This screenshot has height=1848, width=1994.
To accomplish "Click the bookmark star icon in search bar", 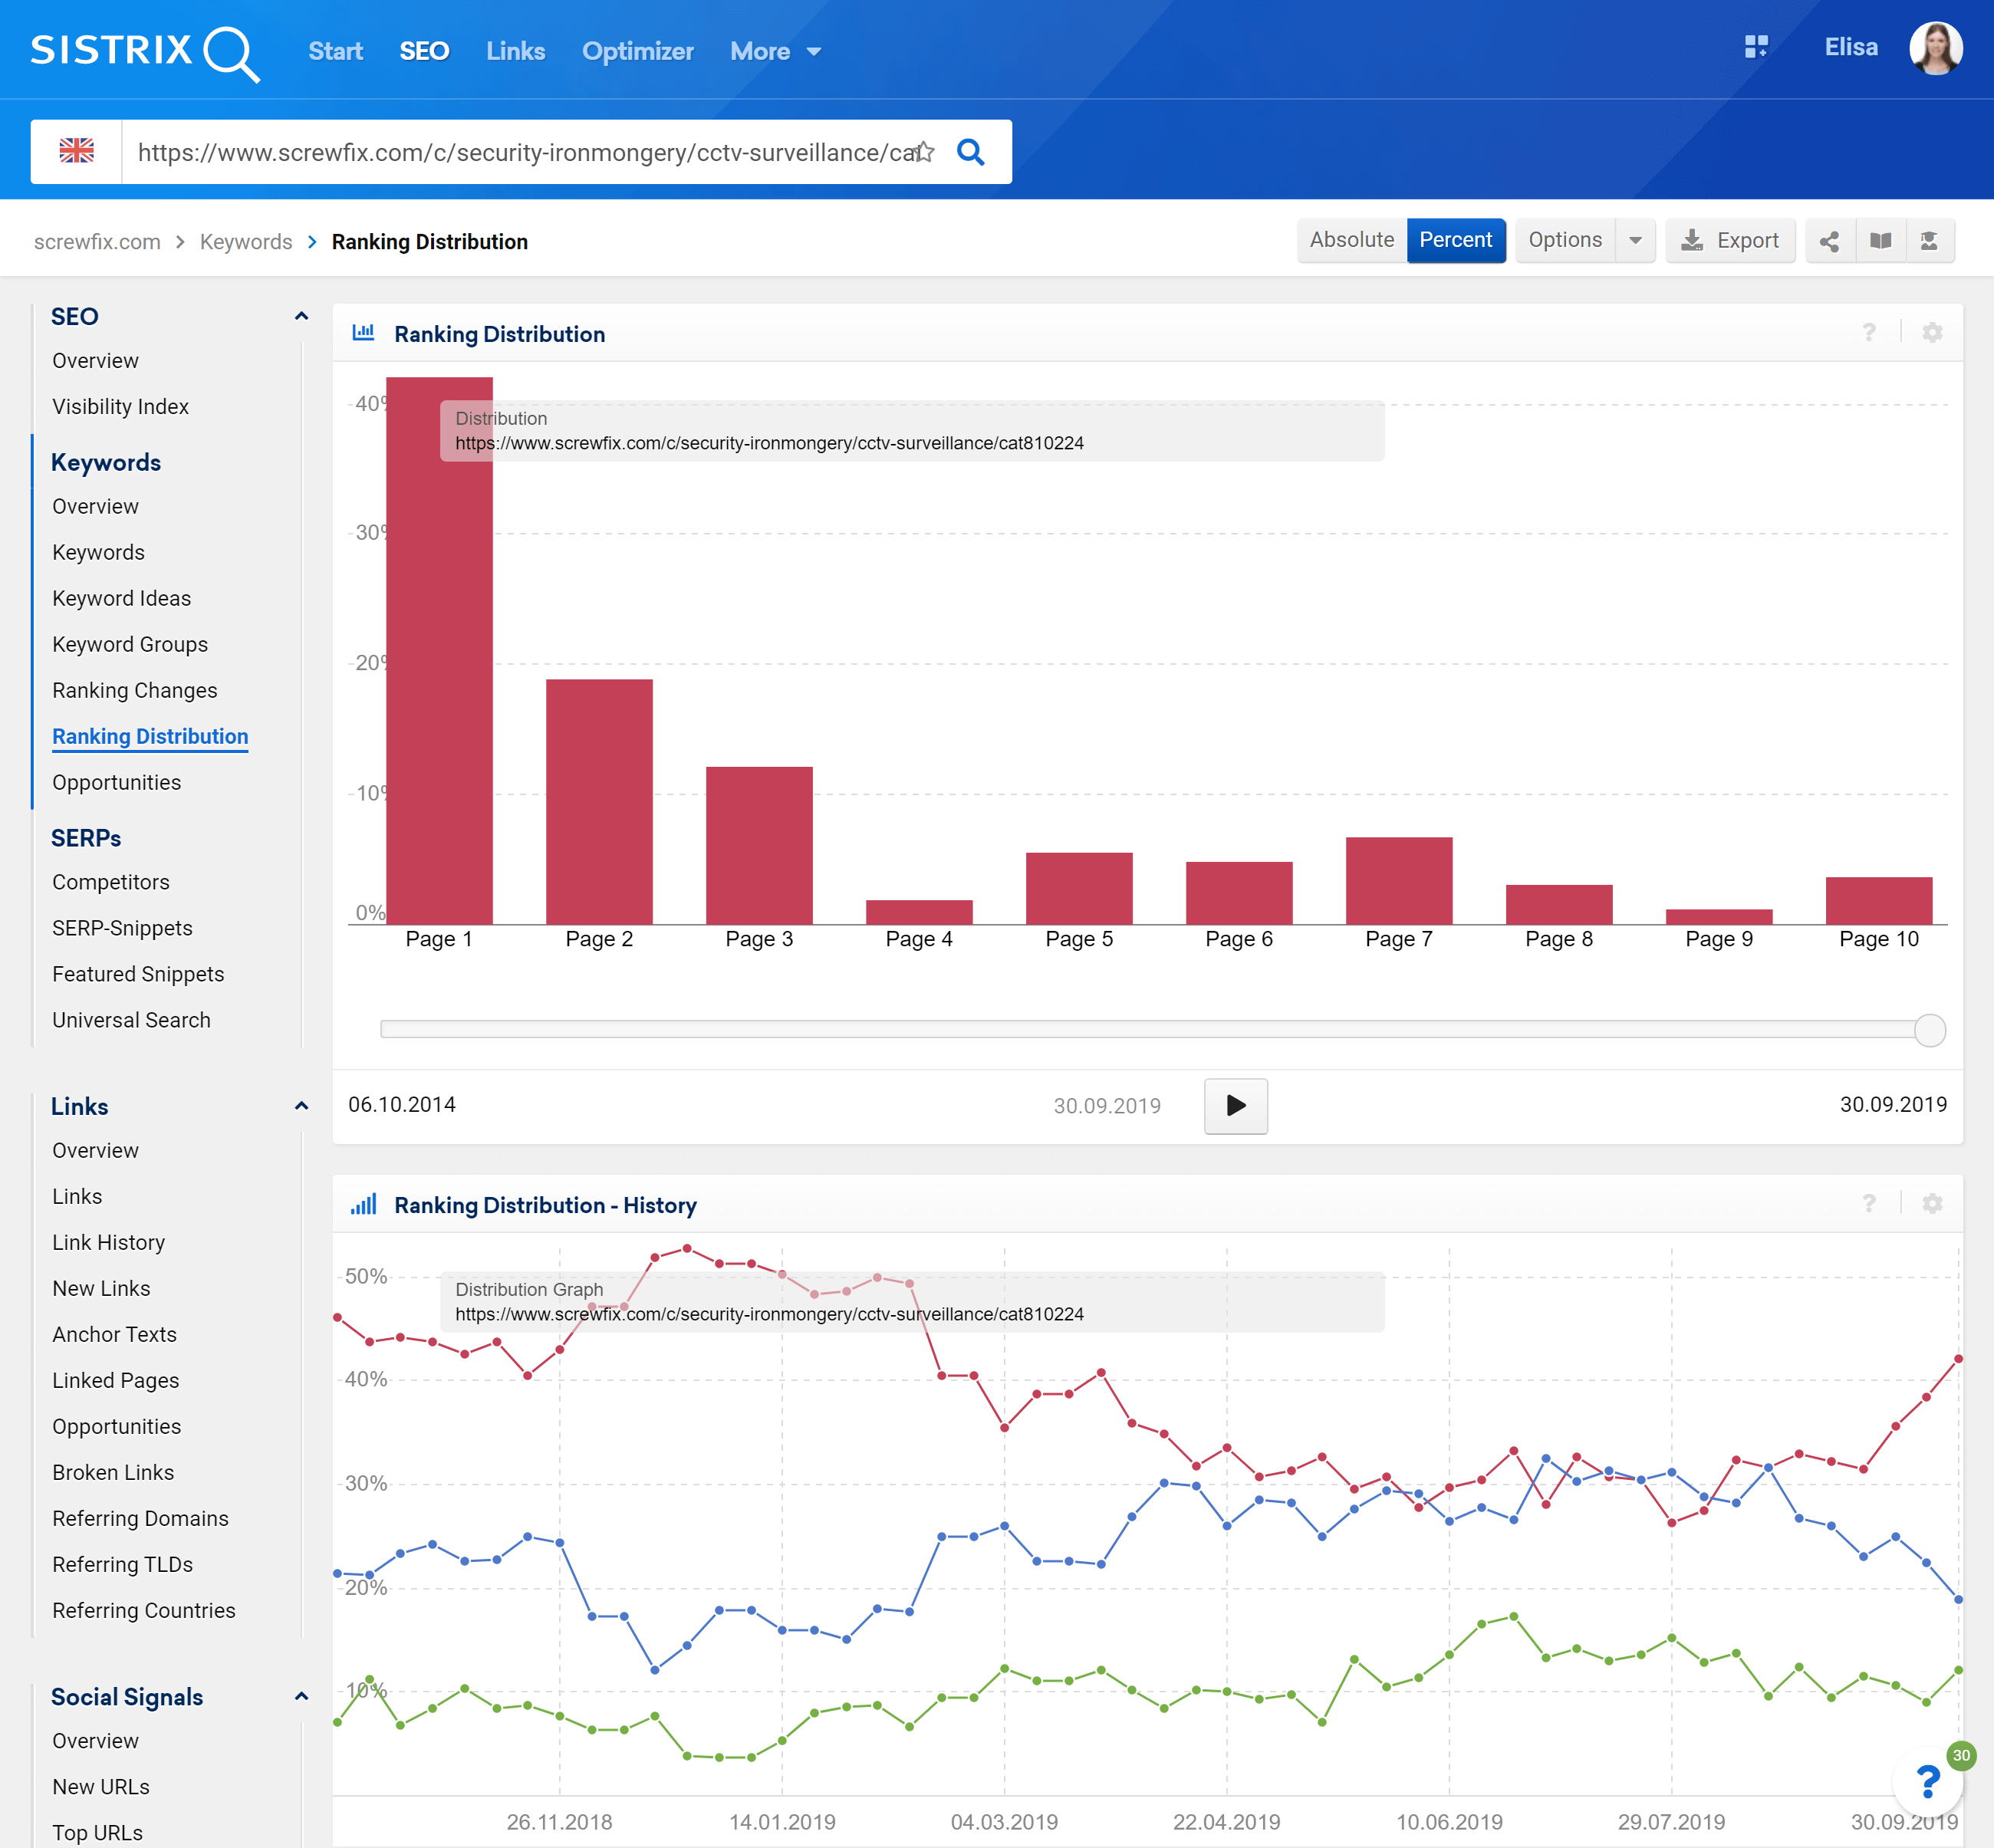I will pyautogui.click(x=924, y=152).
